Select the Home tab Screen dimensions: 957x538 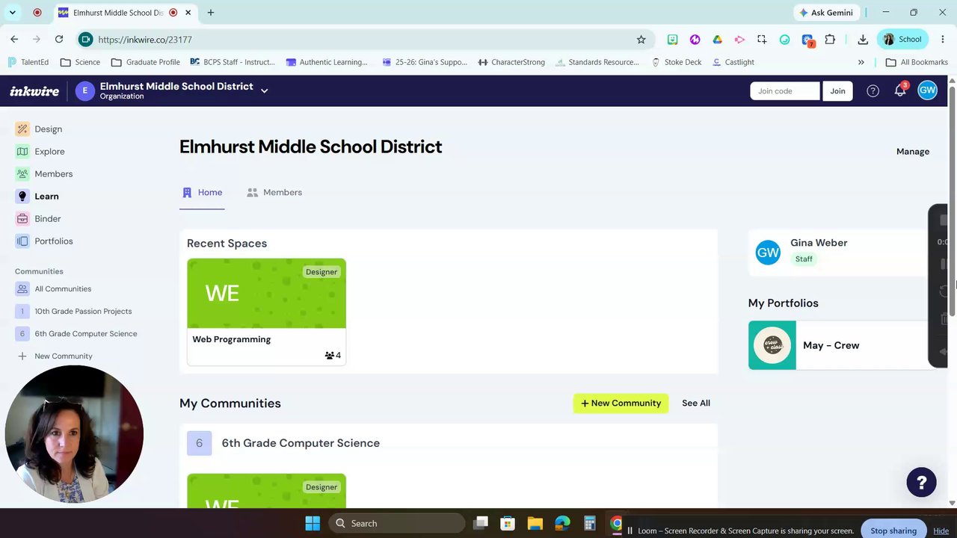202,193
